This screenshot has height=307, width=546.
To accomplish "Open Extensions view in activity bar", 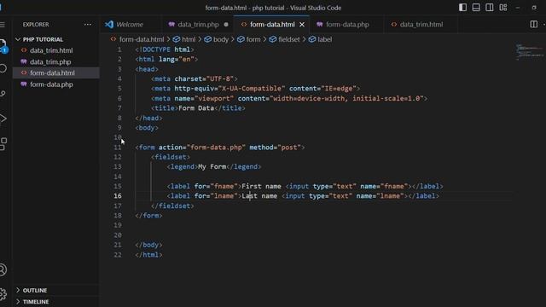I will 3,143.
